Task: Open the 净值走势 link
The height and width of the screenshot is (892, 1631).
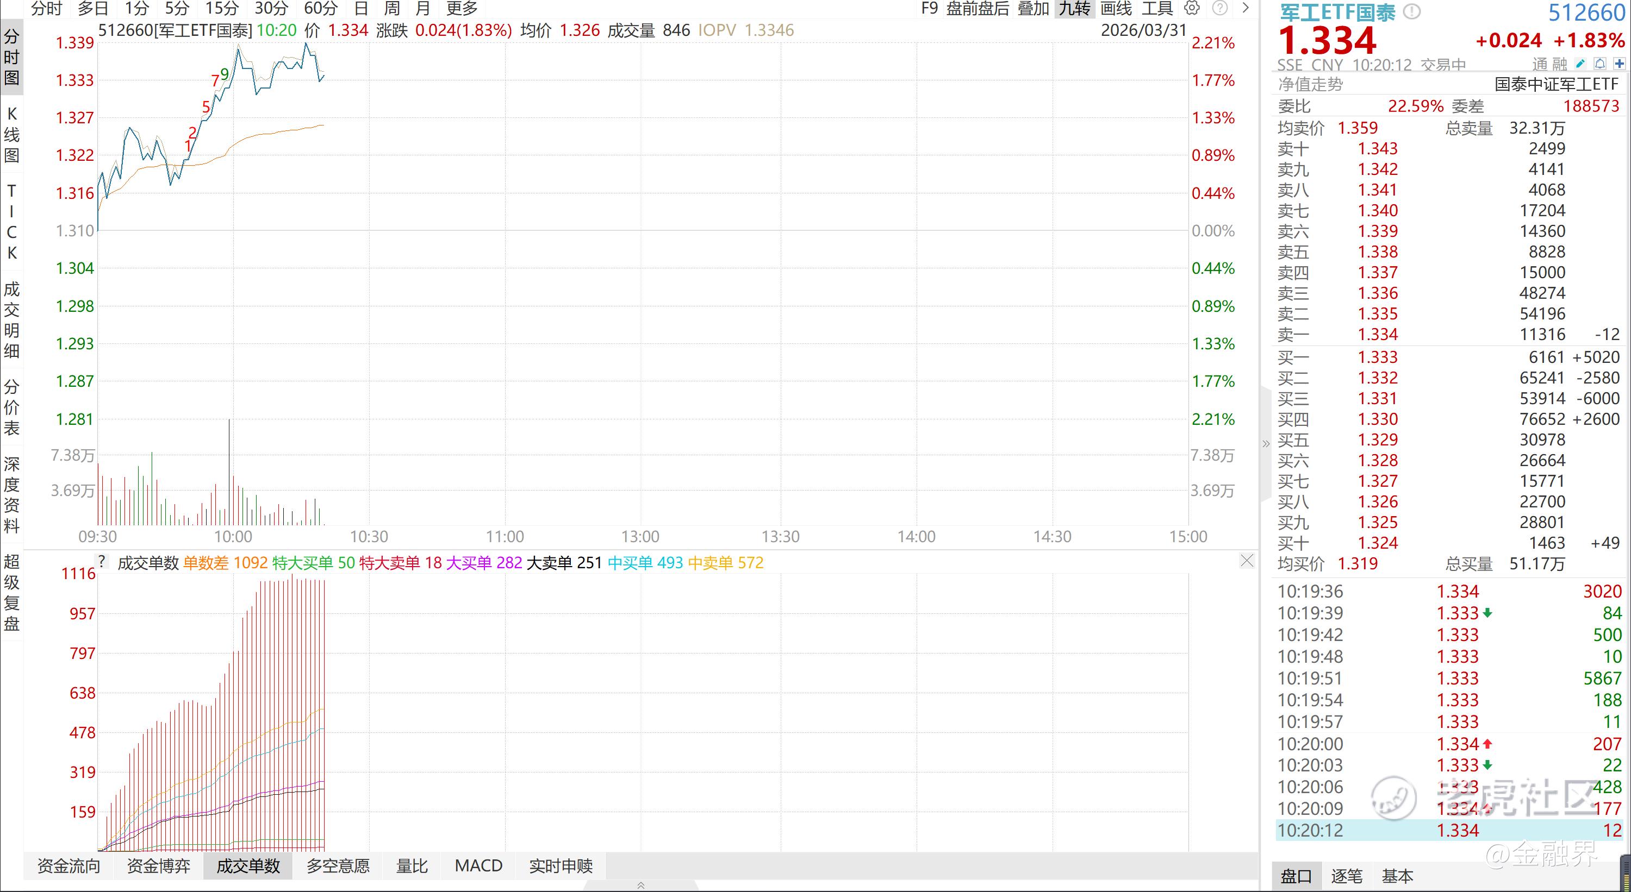Action: click(x=1310, y=84)
